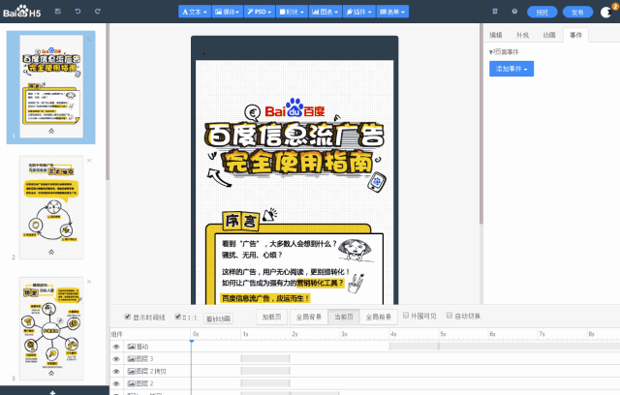Select the 当前页 current page tab
This screenshot has height=395, width=620.
point(344,317)
